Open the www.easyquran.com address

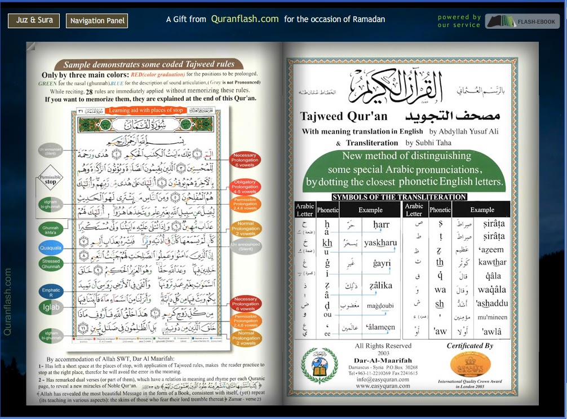pos(383,386)
